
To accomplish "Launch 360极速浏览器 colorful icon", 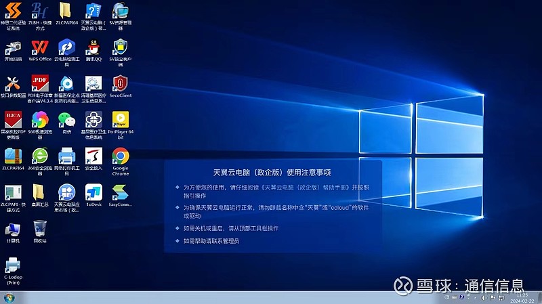I will 40,125.
